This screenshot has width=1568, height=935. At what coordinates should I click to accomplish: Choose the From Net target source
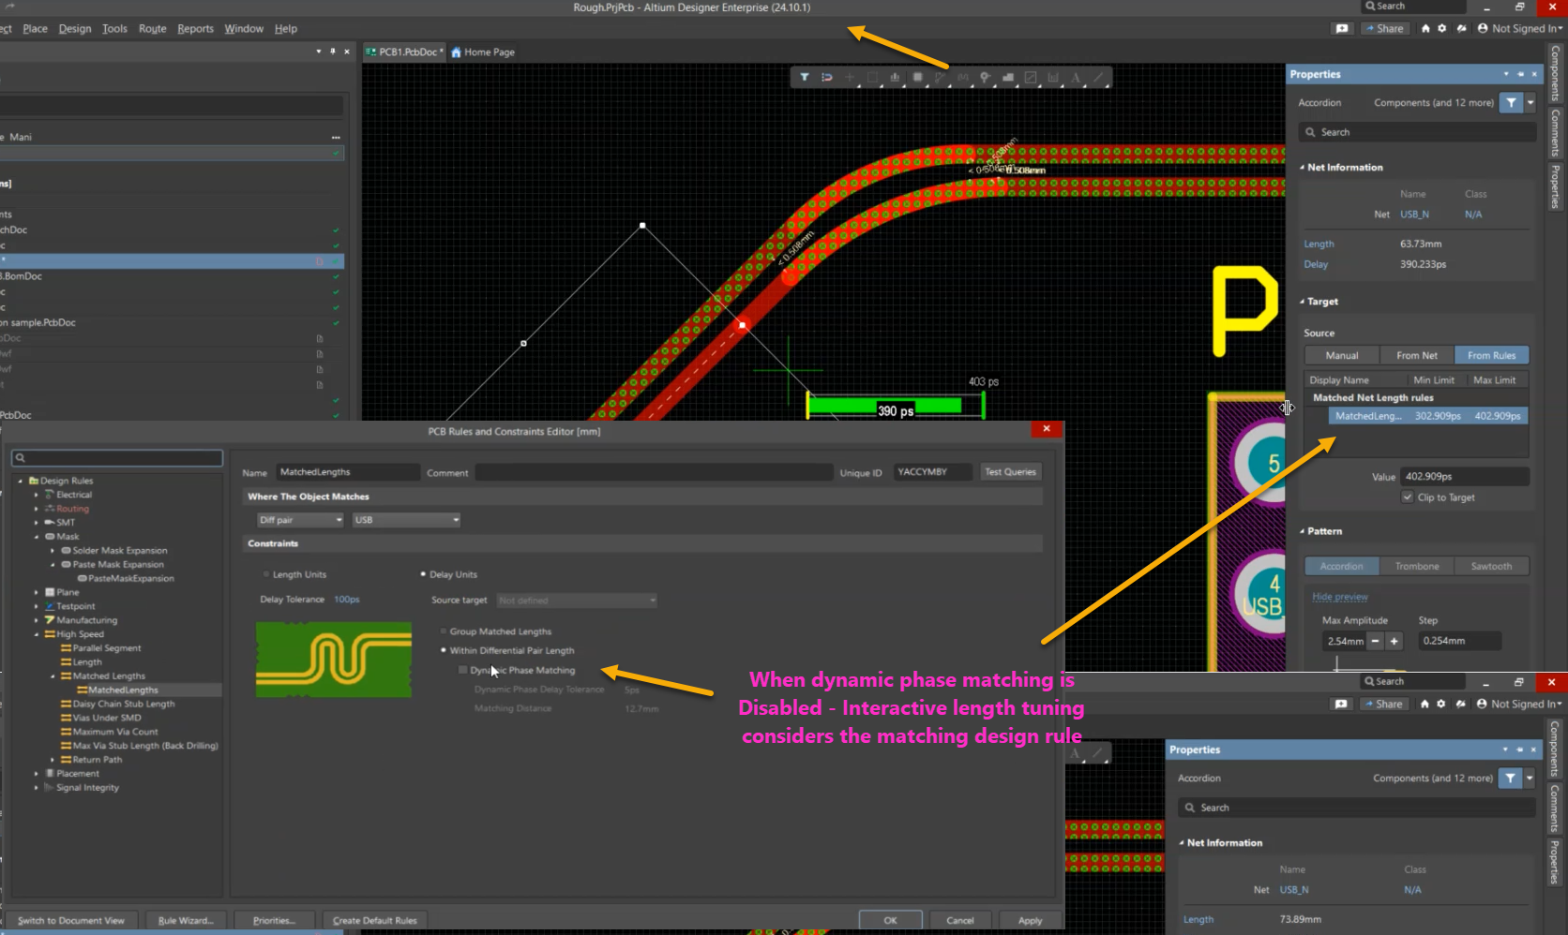pos(1417,355)
